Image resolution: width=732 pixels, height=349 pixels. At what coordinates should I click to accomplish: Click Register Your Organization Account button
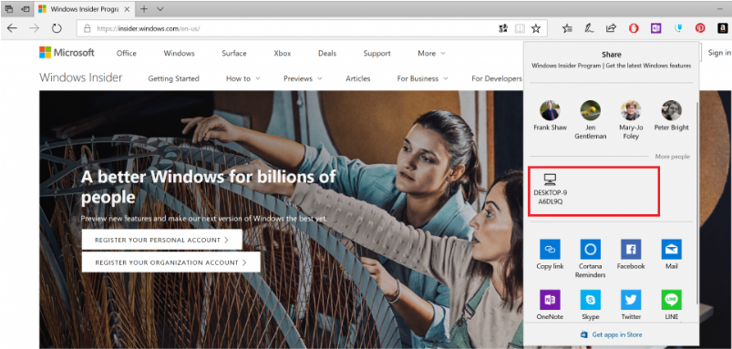point(170,262)
